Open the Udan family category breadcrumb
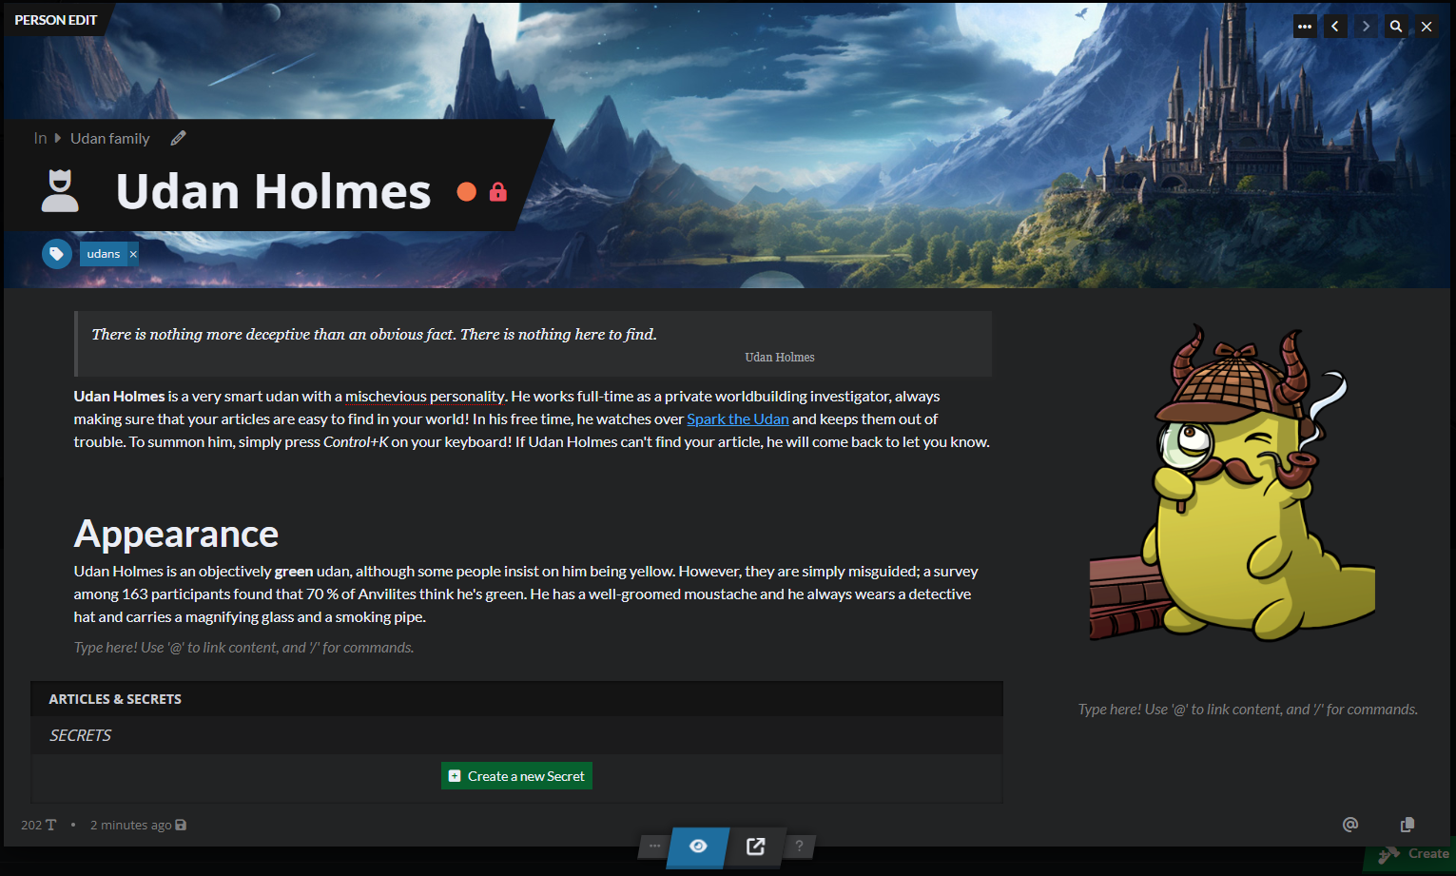1456x876 pixels. (x=110, y=138)
